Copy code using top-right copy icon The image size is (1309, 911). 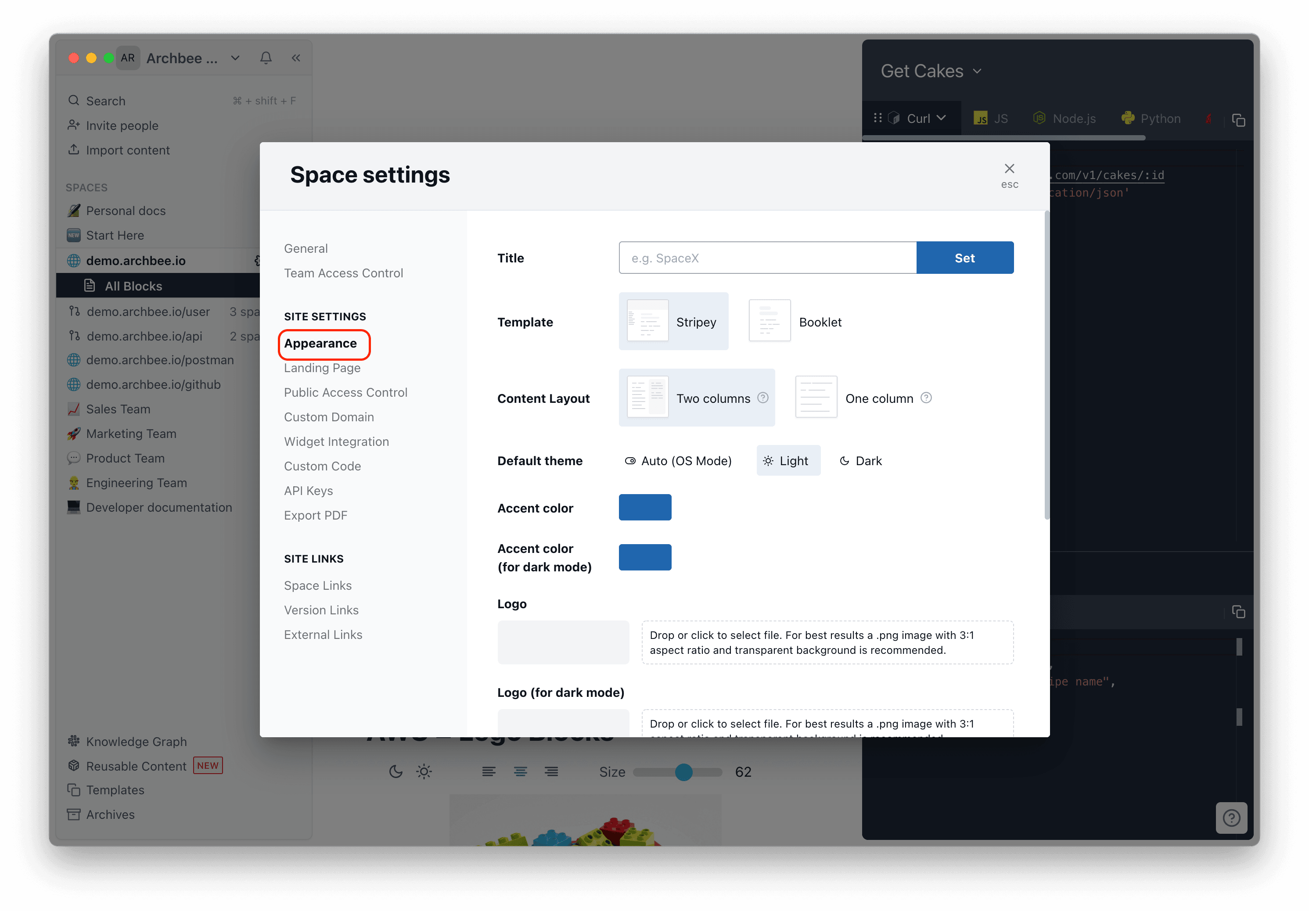[1238, 120]
